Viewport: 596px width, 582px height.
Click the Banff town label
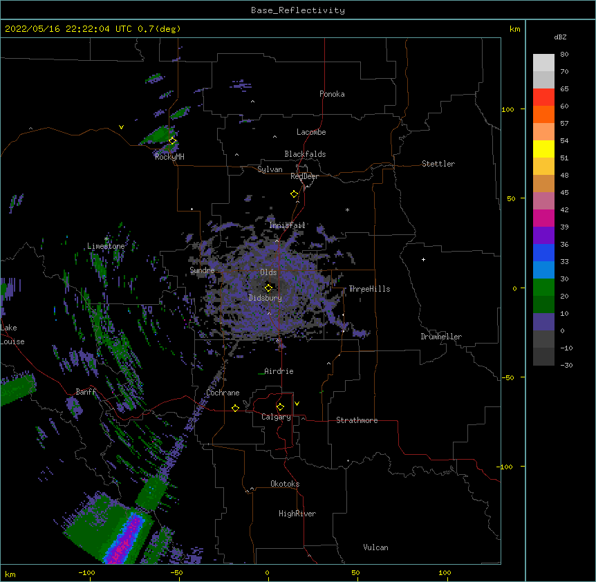pos(86,392)
